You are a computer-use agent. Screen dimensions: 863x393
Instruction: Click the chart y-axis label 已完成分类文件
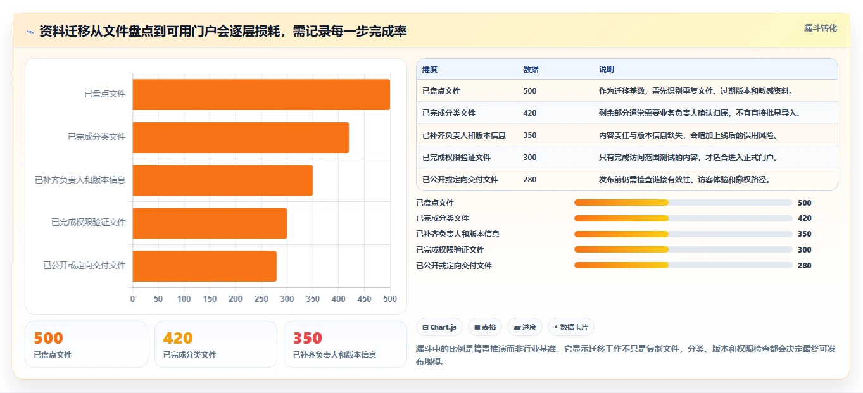click(97, 137)
